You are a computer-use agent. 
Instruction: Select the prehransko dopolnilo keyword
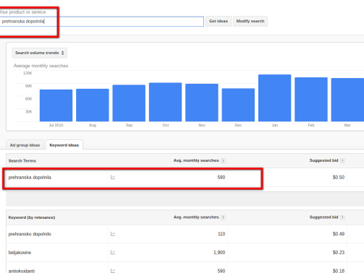point(30,234)
